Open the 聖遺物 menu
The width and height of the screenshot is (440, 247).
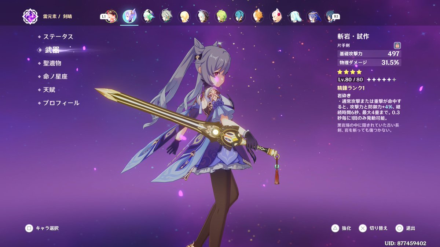(x=52, y=63)
